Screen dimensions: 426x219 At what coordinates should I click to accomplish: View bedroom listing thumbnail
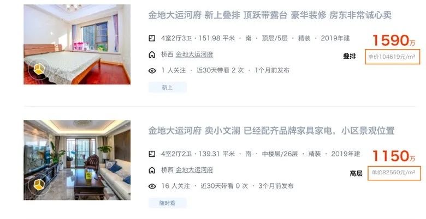tap(77, 45)
